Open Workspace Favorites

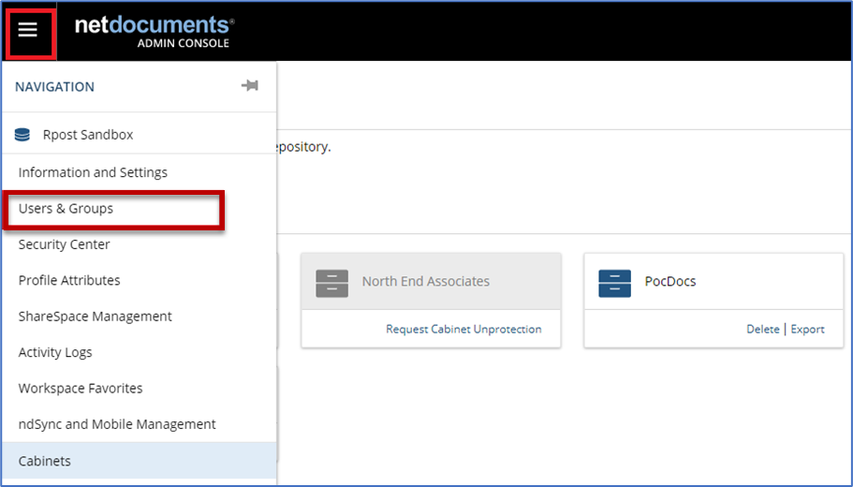coord(81,388)
